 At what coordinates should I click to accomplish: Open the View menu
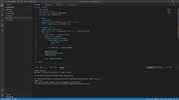18,1
